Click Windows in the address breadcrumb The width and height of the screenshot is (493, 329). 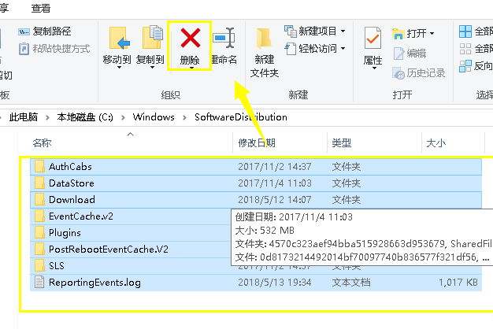point(153,117)
